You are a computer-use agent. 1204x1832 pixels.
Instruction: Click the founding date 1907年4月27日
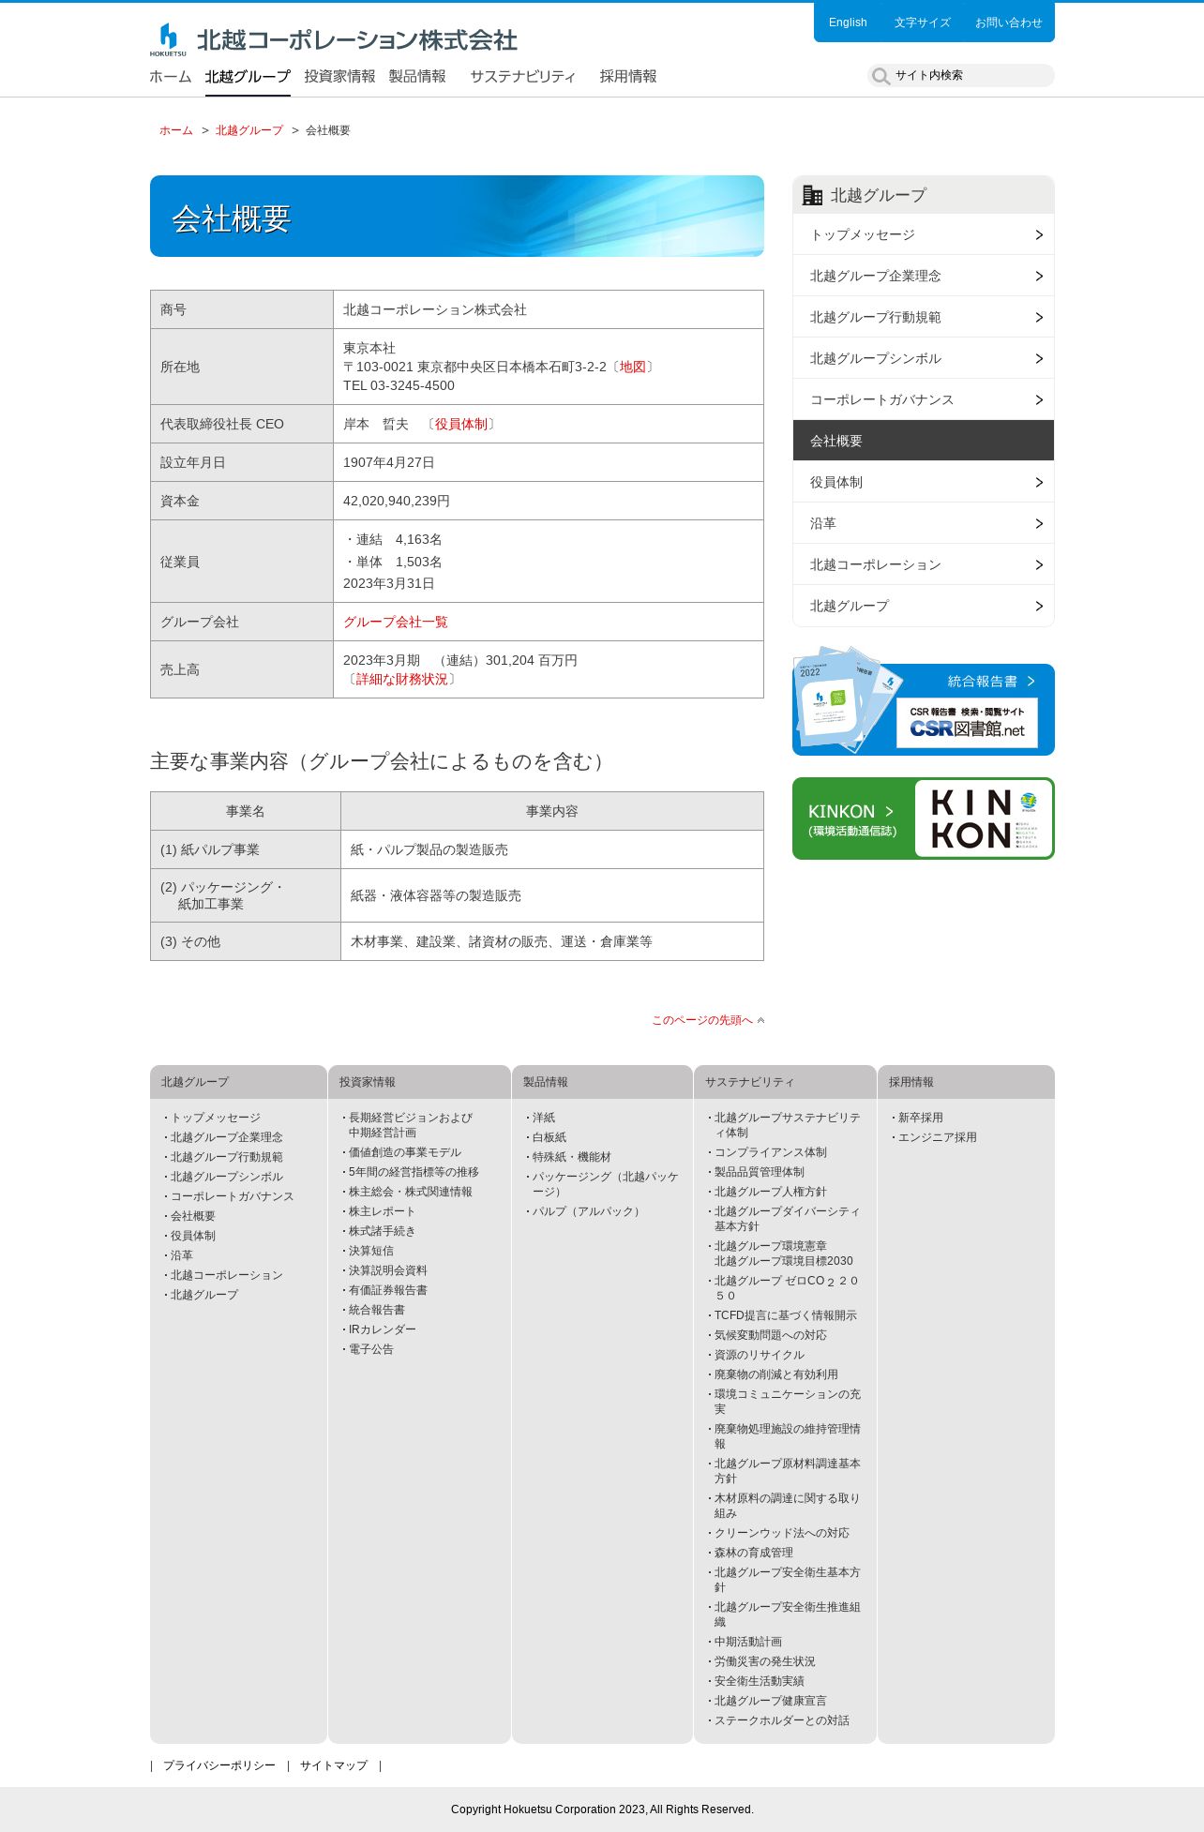click(388, 462)
